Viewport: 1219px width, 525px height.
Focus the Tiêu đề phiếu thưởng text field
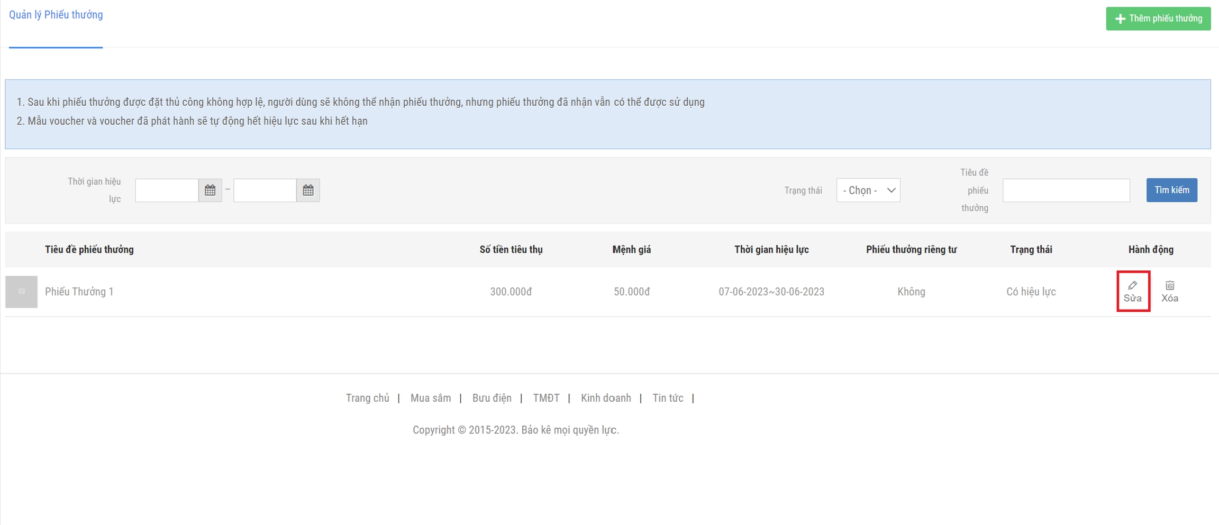1066,191
